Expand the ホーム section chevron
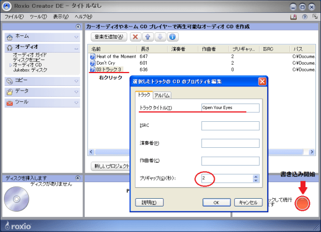The image size is (321, 232). pyautogui.click(x=76, y=37)
